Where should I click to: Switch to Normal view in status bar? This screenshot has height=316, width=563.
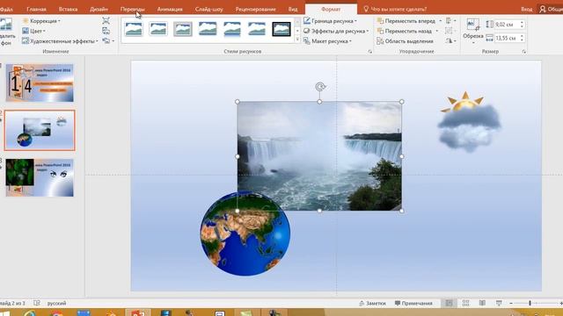449,304
